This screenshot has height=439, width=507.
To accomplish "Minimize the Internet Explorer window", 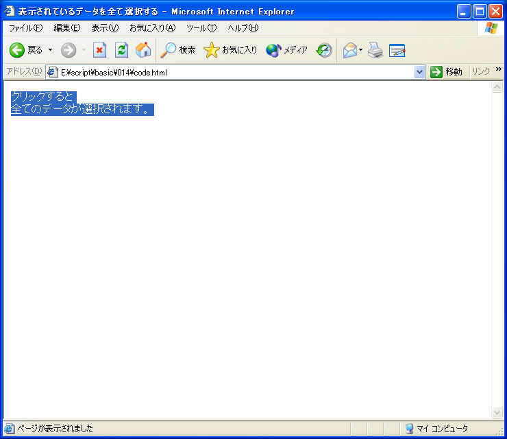I will coord(464,12).
